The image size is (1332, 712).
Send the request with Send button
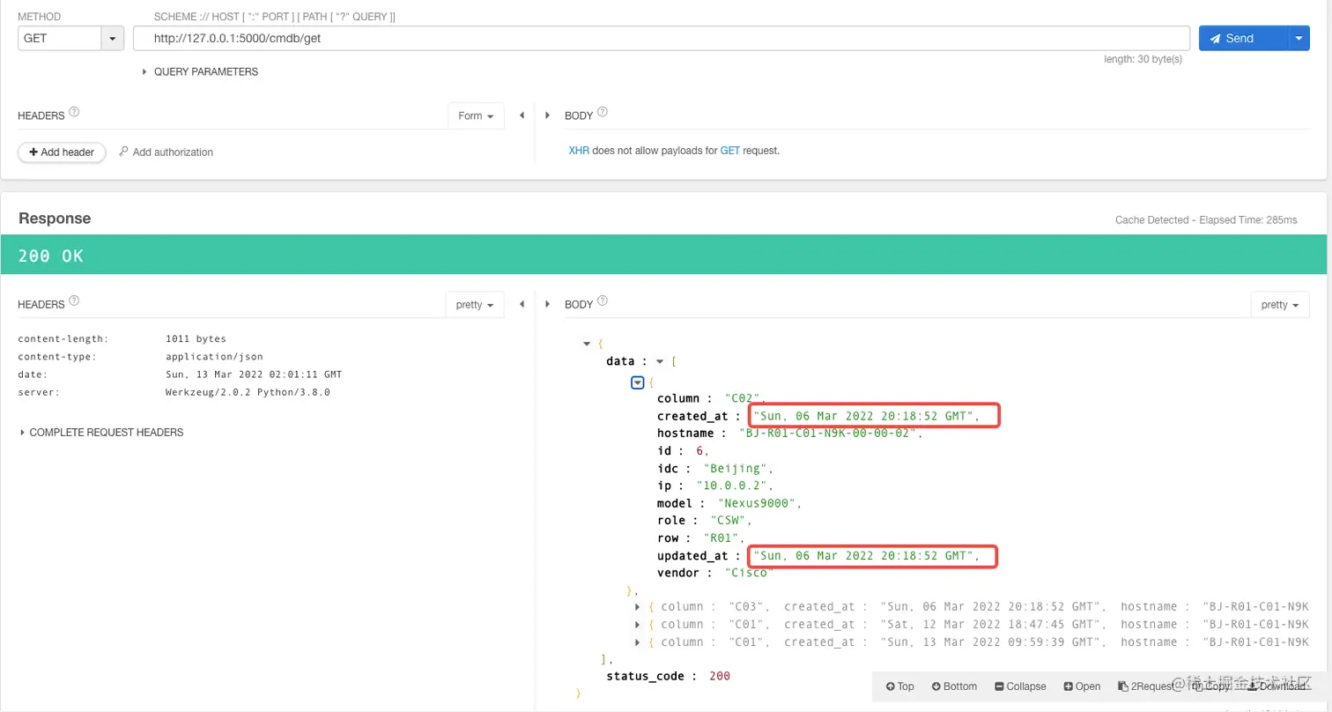coord(1243,39)
